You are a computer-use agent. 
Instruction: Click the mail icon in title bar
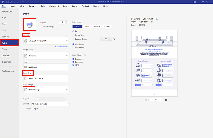(195, 2)
